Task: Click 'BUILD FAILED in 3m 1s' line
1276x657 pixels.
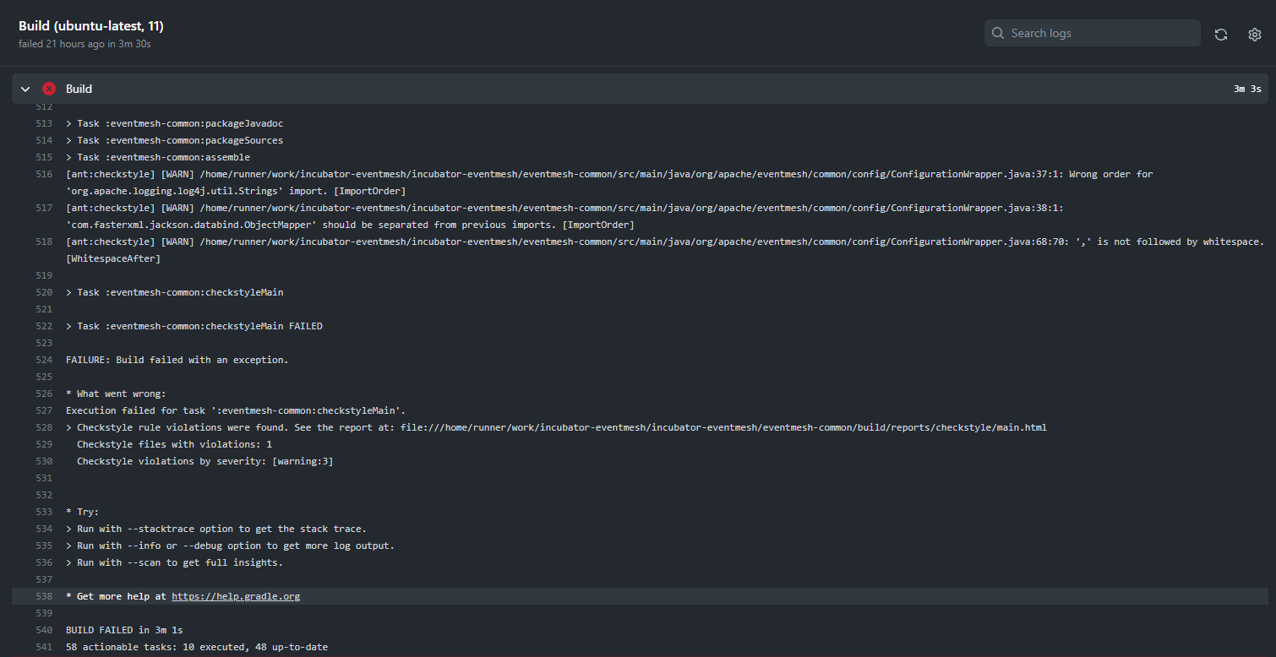Action: 124,630
